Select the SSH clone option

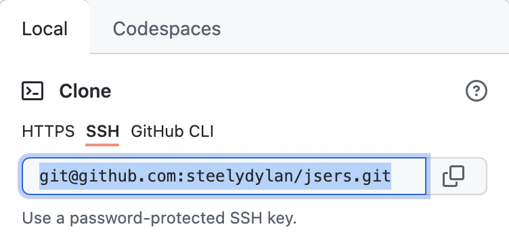pos(102,132)
